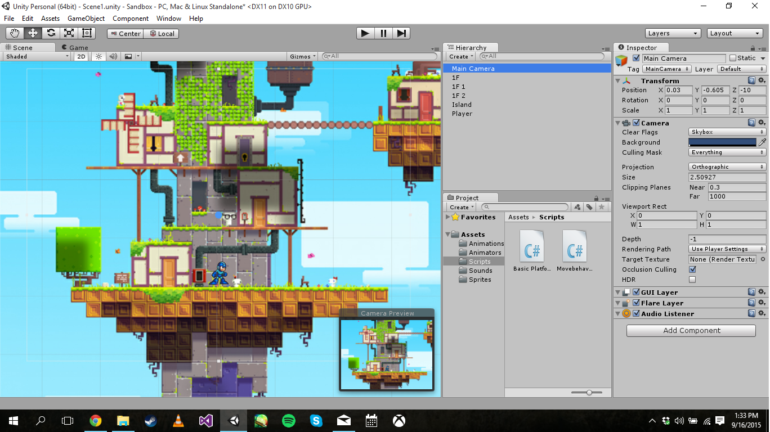This screenshot has height=432, width=770.
Task: Toggle Main Camera active checkbox
Action: [636, 58]
